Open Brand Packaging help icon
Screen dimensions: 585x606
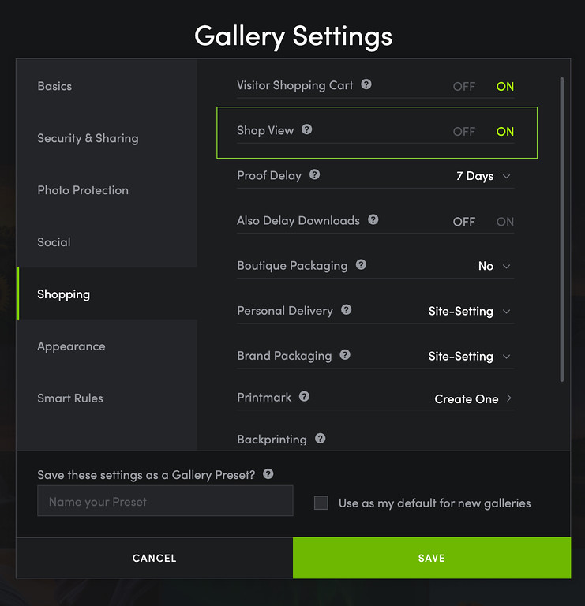click(x=345, y=355)
